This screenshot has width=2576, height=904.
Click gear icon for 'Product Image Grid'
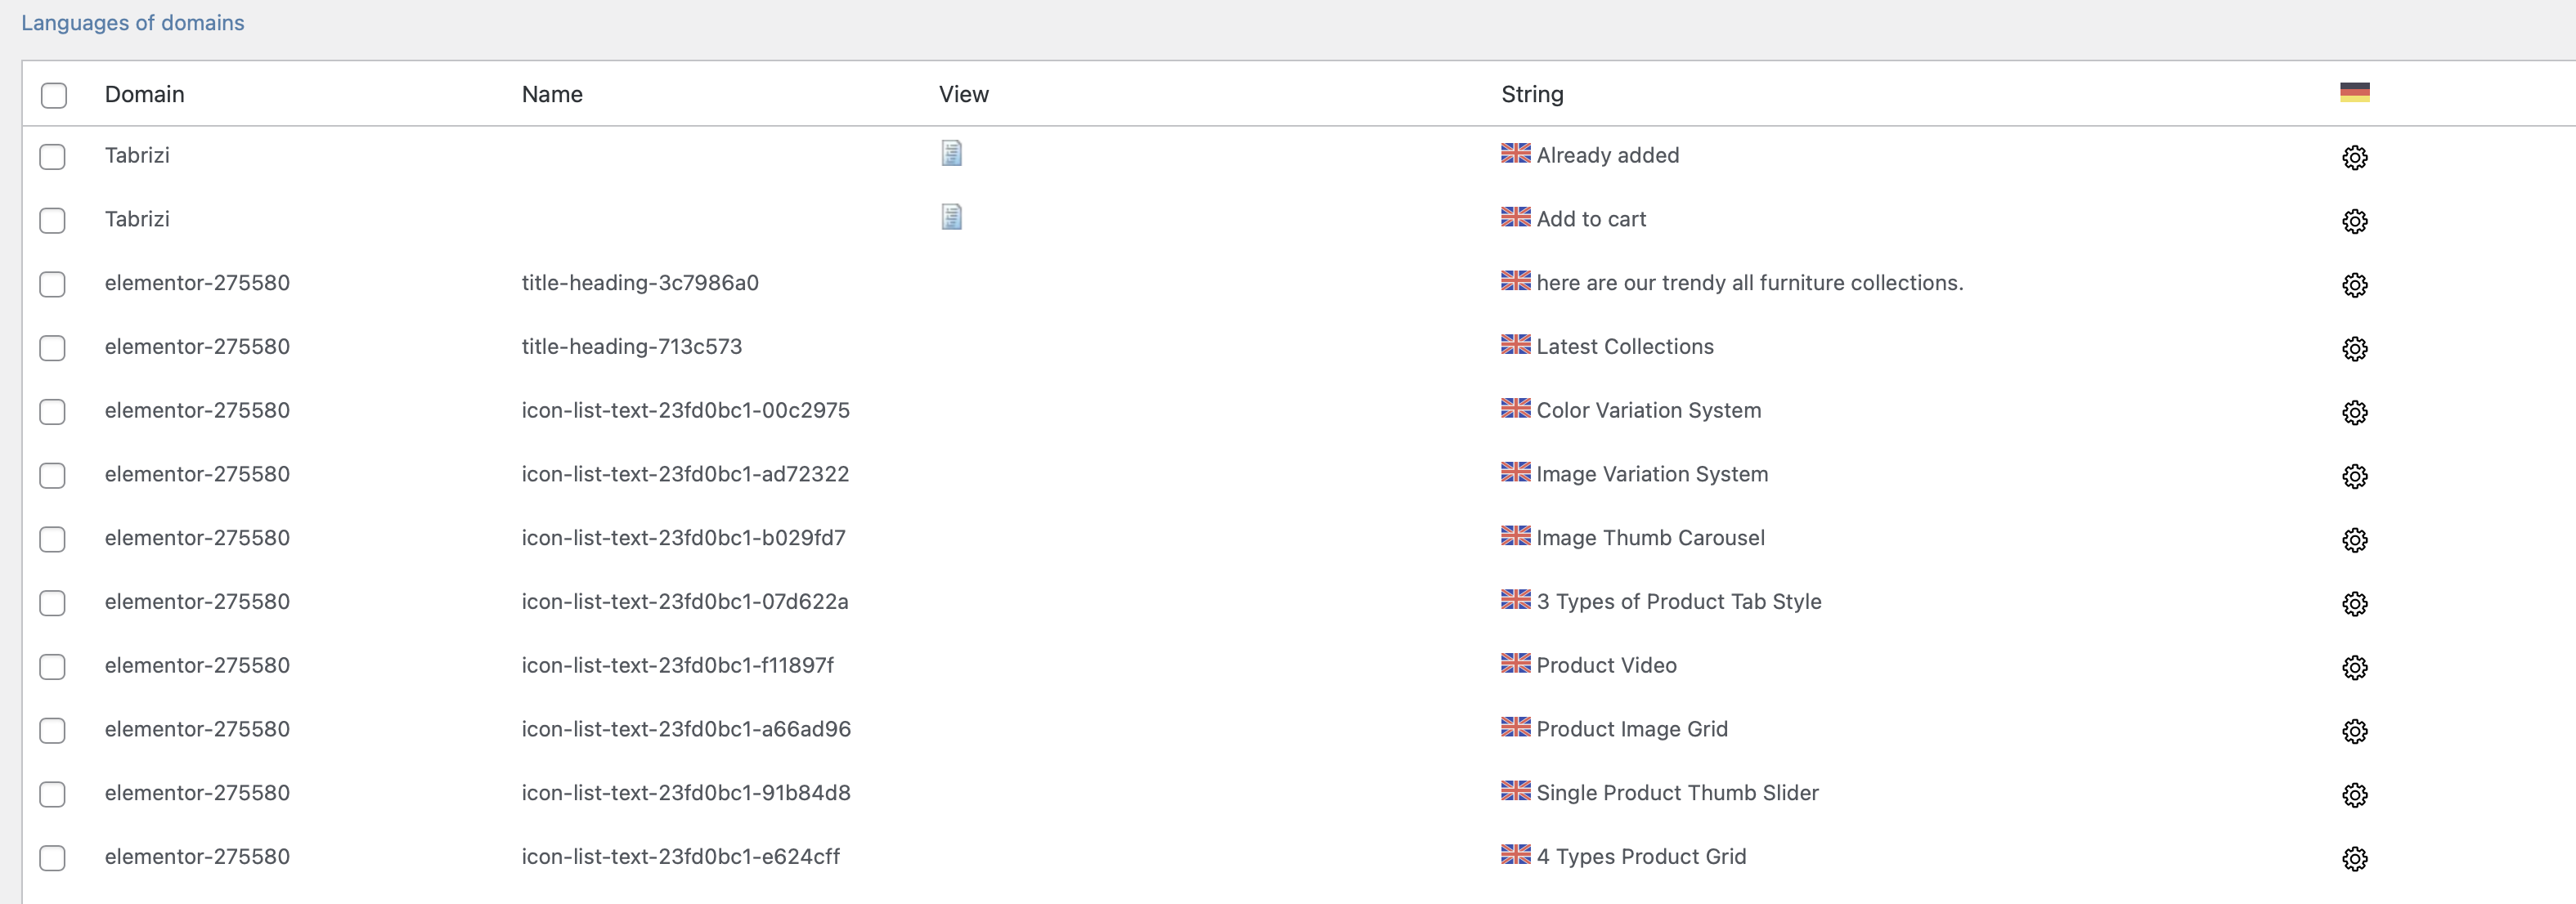click(2354, 732)
